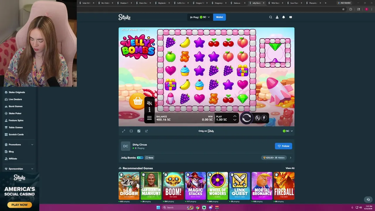375x211 pixels.
Task: Open Boom! game thumbnail
Action: 173,186
